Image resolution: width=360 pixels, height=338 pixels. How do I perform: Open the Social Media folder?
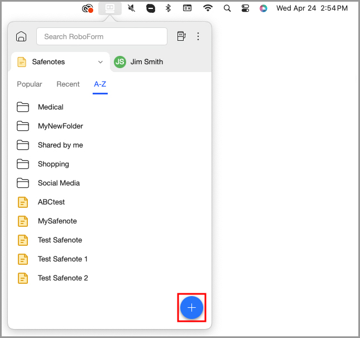[109, 183]
